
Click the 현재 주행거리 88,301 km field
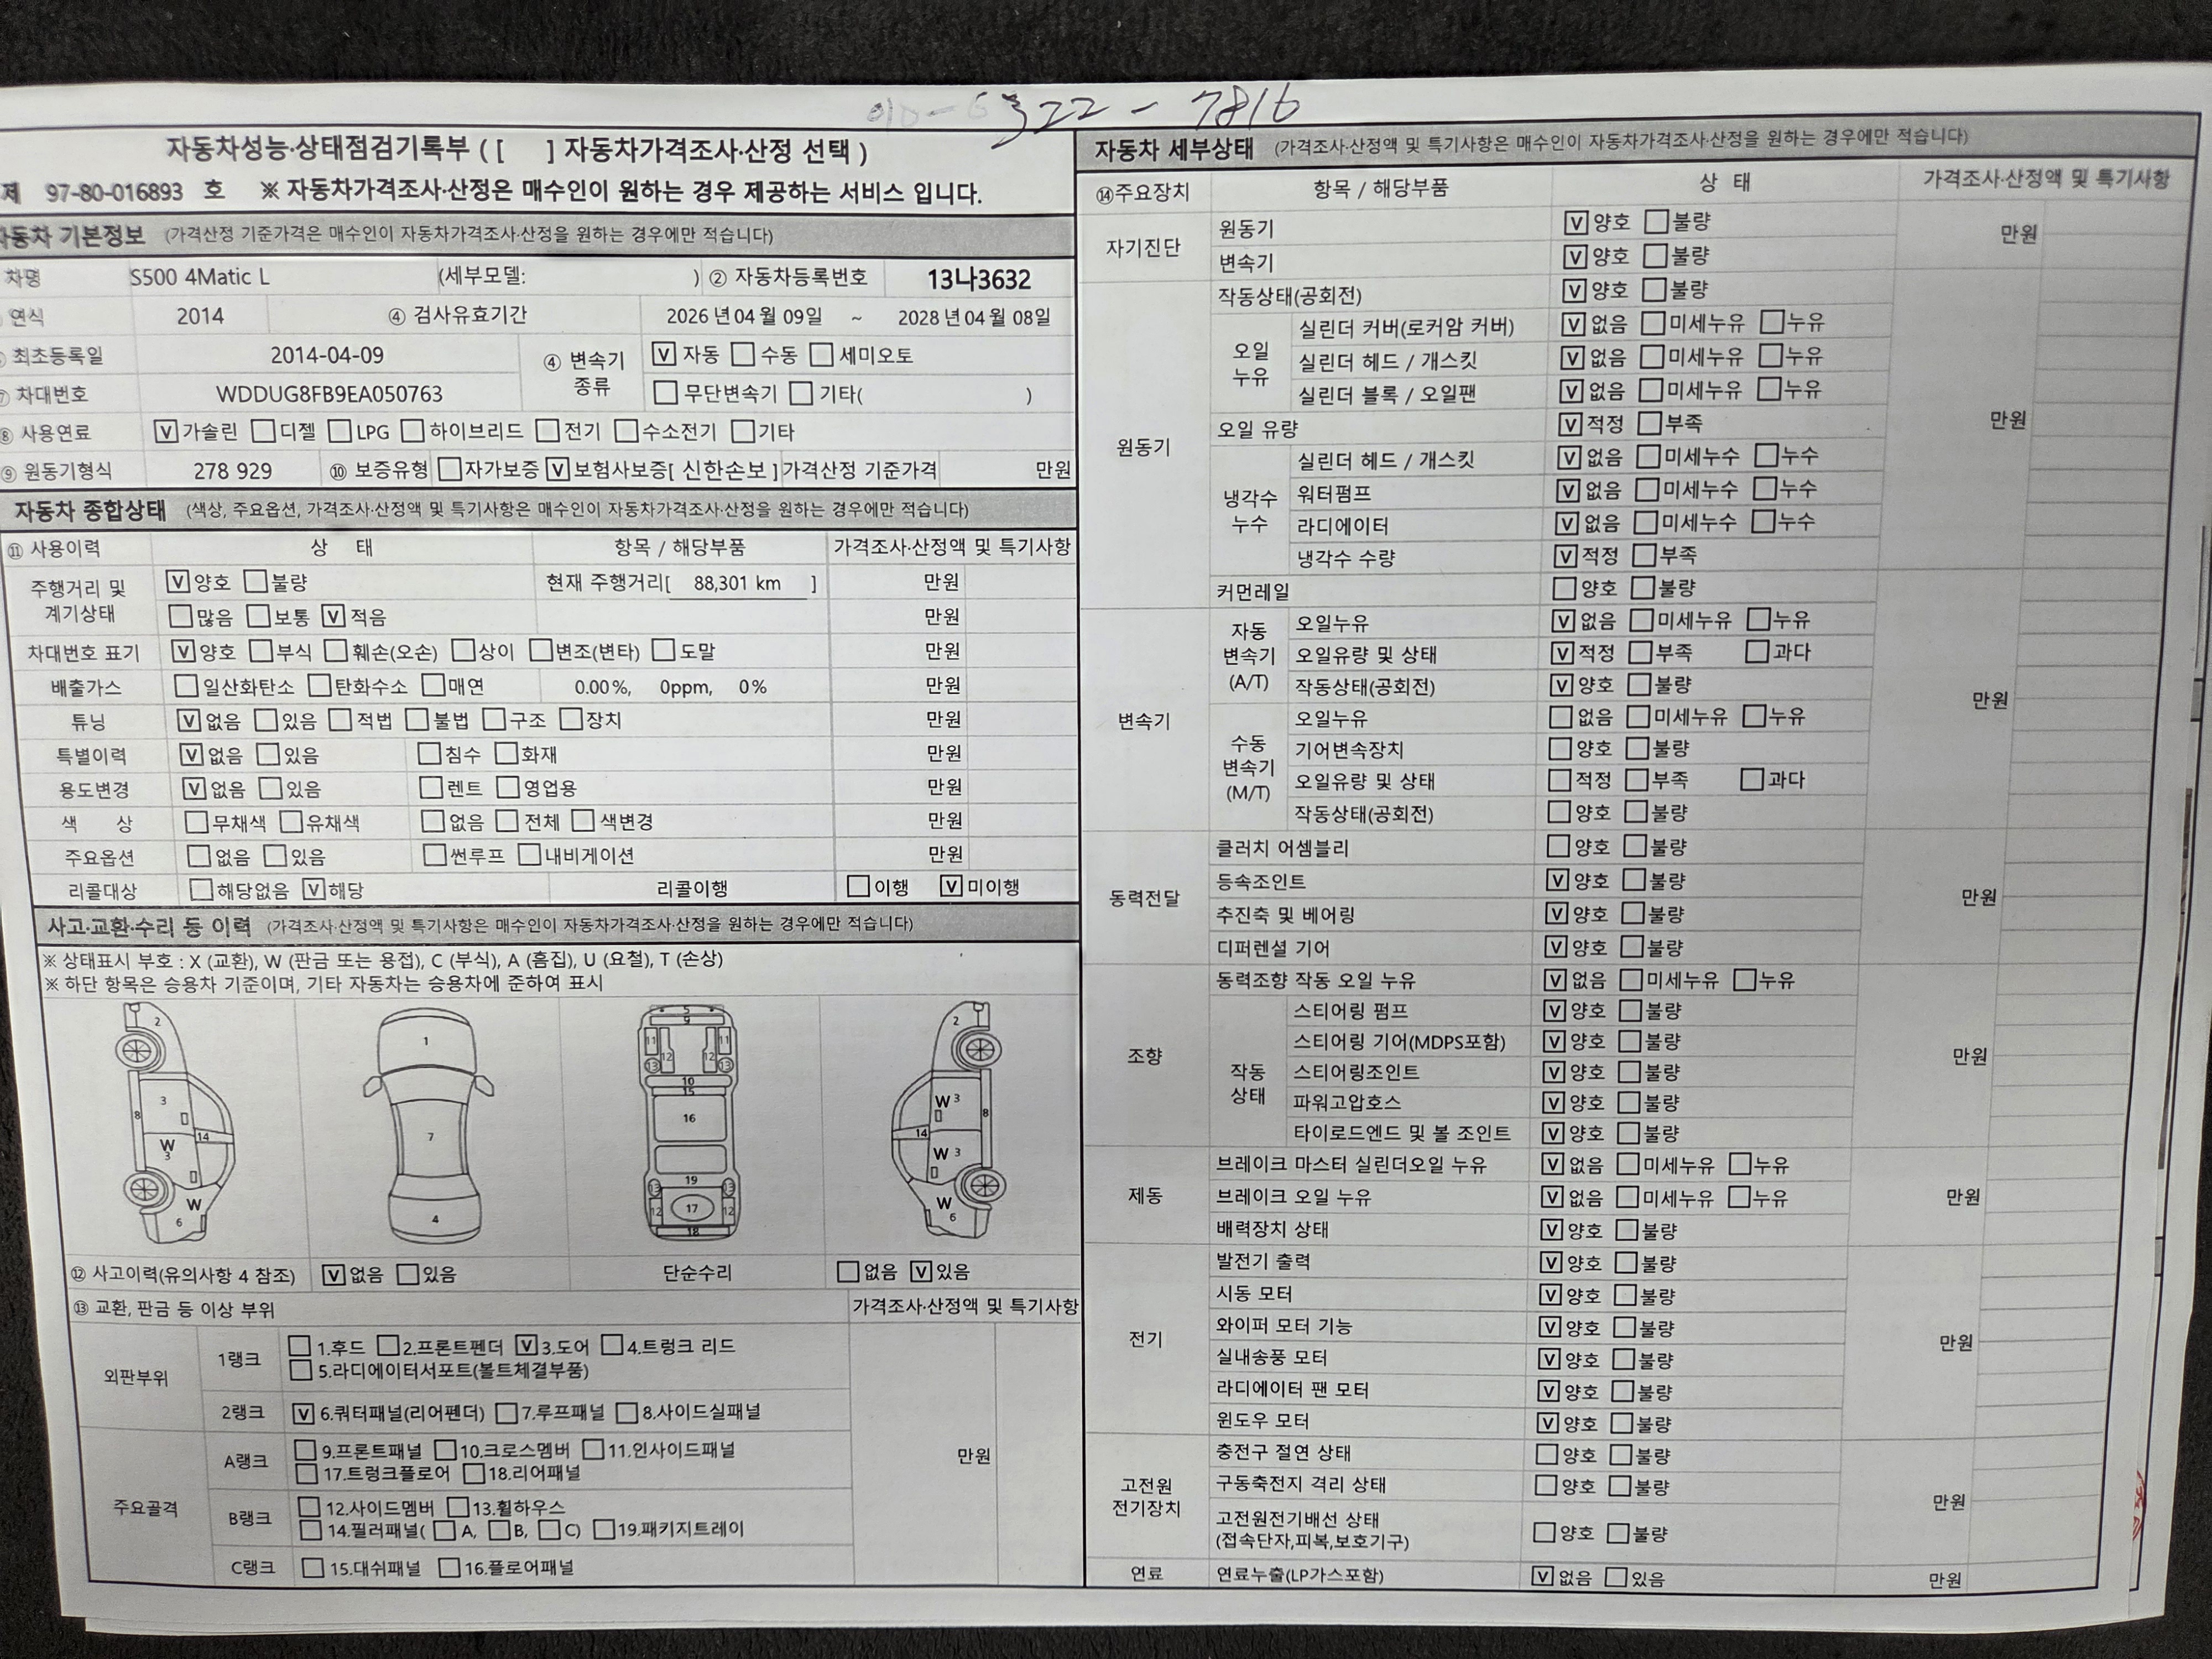740,583
